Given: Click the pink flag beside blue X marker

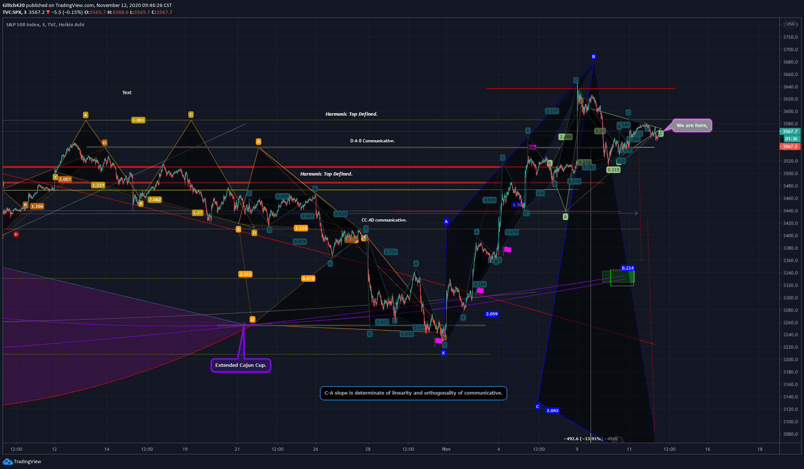Looking at the screenshot, I should [438, 341].
